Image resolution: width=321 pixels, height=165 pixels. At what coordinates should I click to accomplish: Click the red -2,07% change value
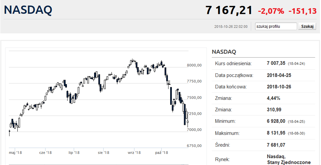pyautogui.click(x=271, y=11)
